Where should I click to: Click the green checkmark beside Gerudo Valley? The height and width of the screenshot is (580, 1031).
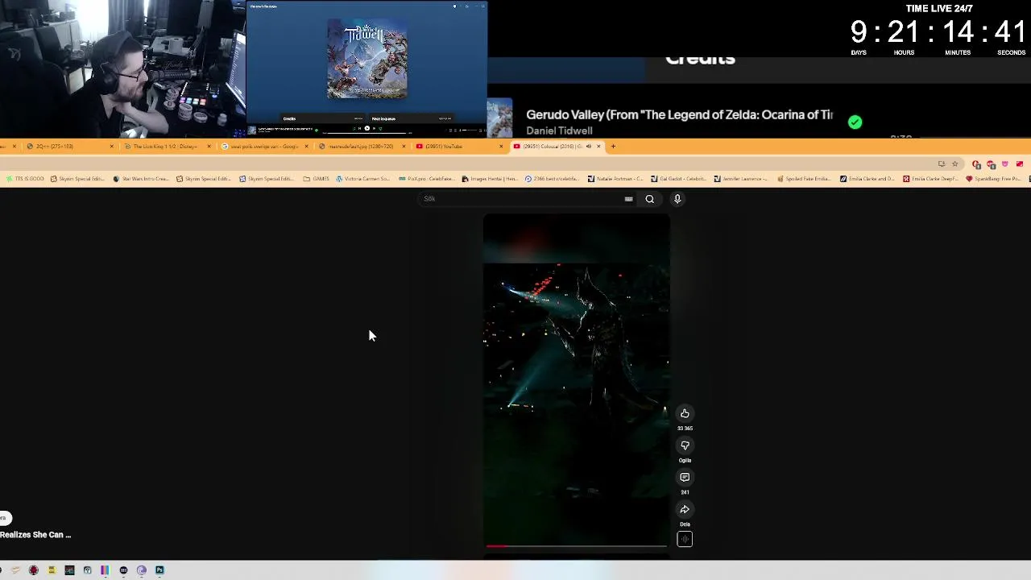[x=855, y=122]
